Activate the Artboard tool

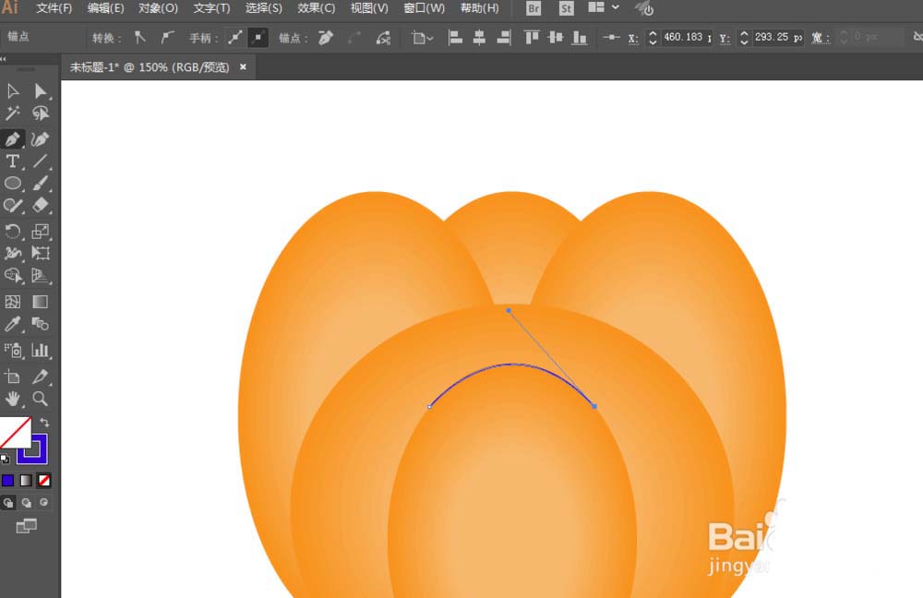click(x=12, y=377)
